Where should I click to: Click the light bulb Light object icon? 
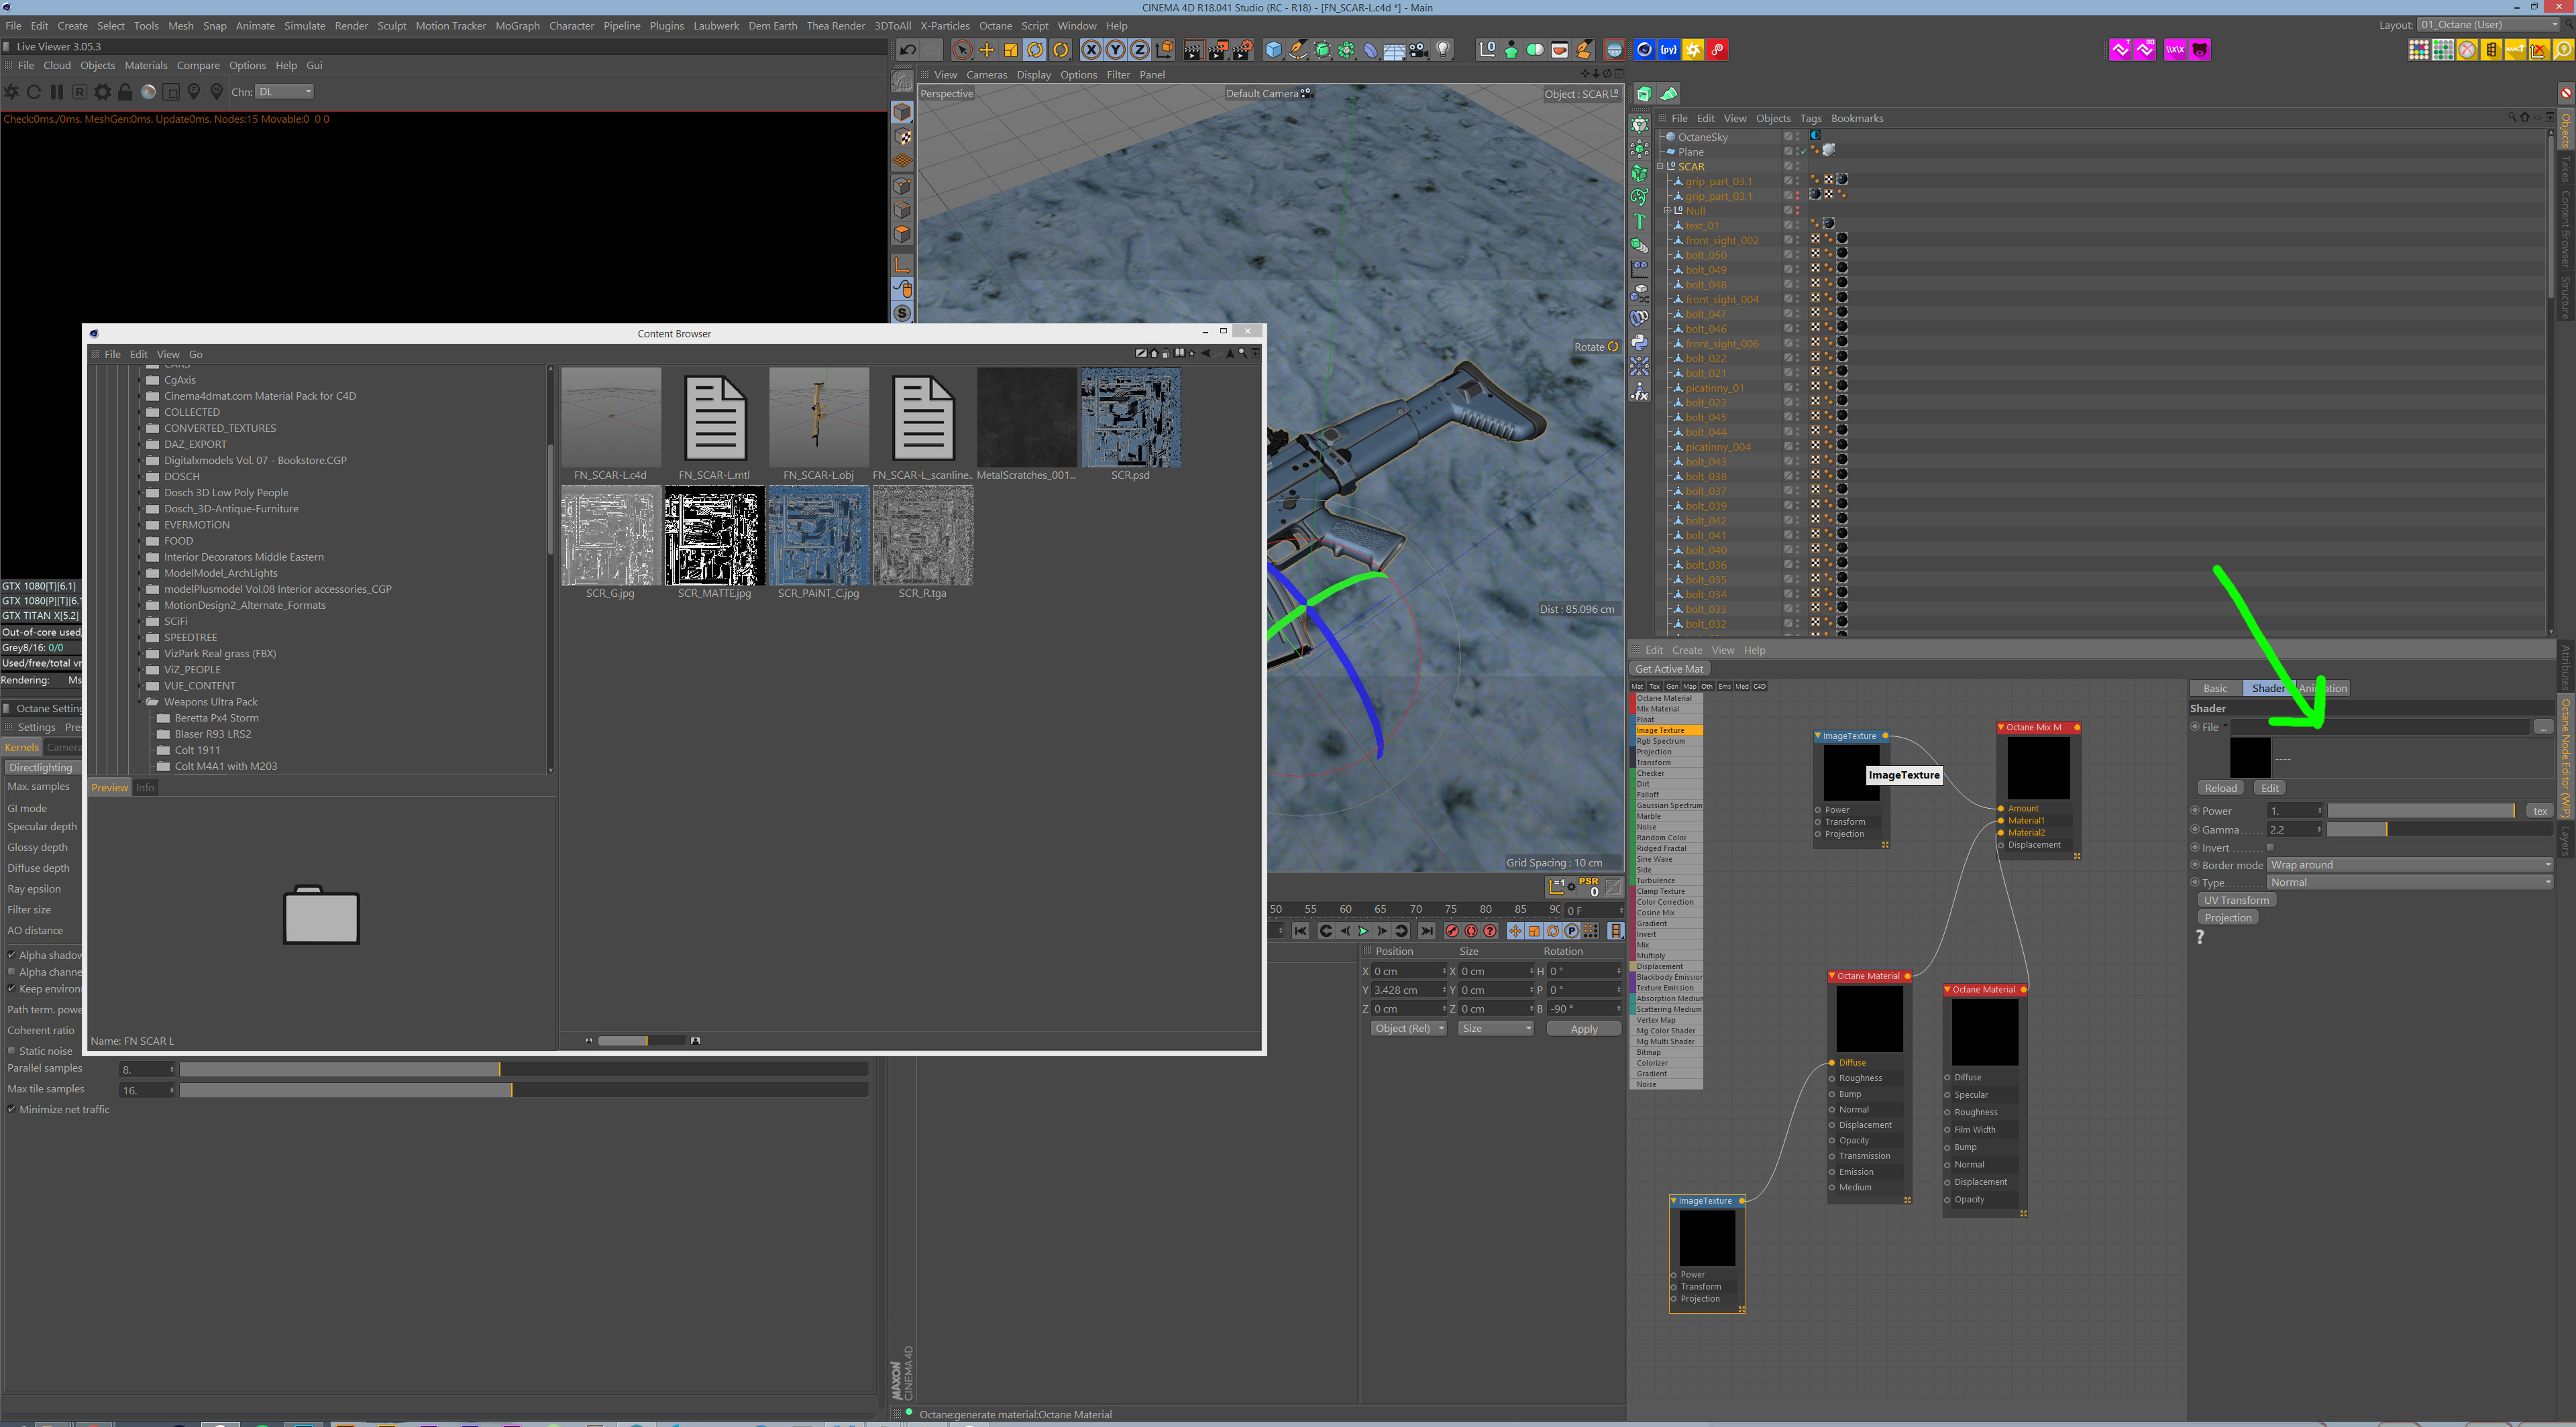tap(1443, 50)
